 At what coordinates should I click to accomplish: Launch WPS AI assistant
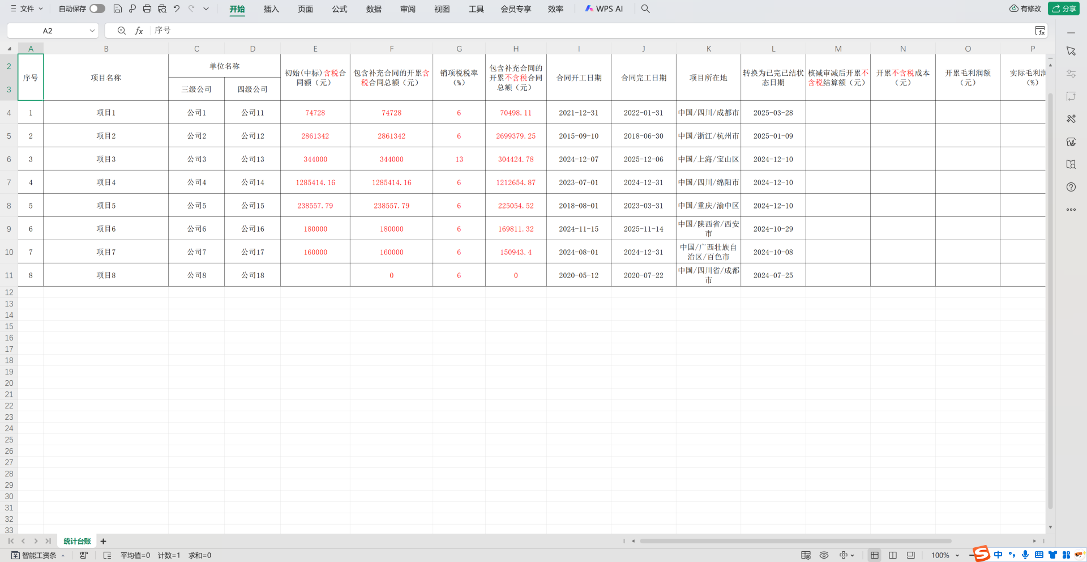(x=604, y=9)
